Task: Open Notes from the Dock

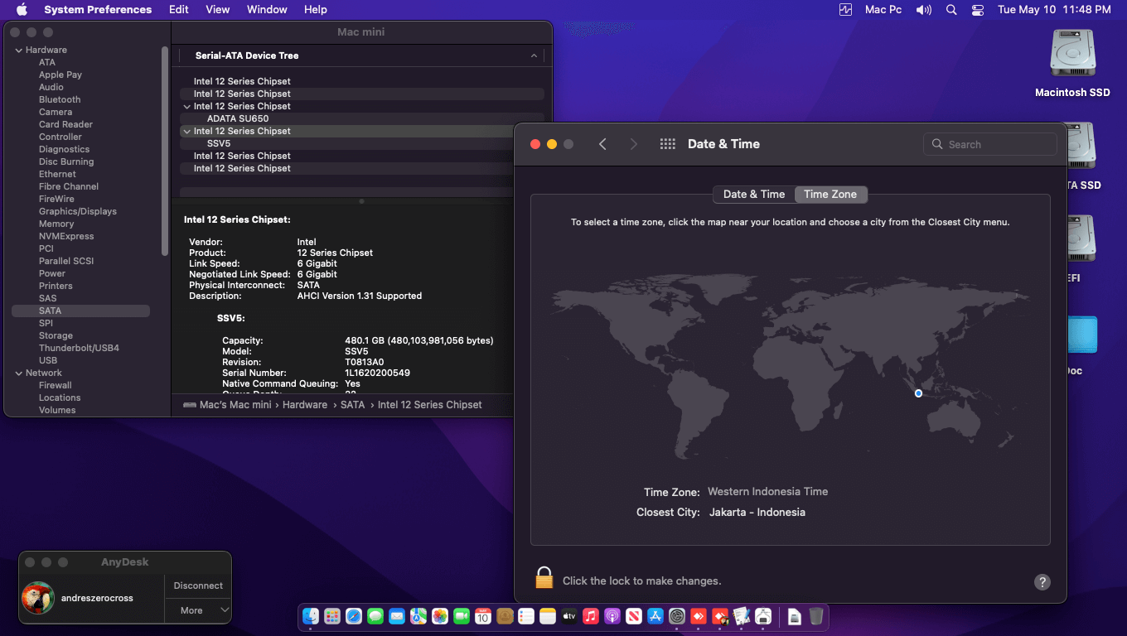Action: point(548,616)
